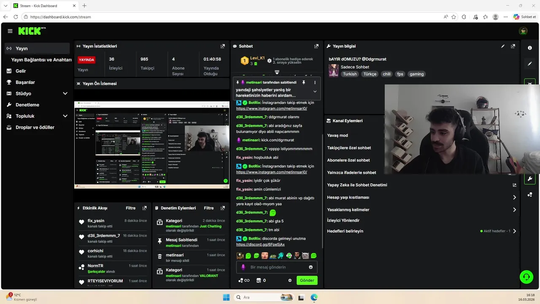Click the Windows Start button on taskbar

point(226,297)
